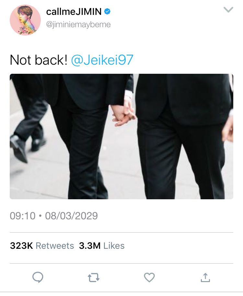Click the Likes label
Viewport: 243px width, 296px height.
click(x=114, y=246)
